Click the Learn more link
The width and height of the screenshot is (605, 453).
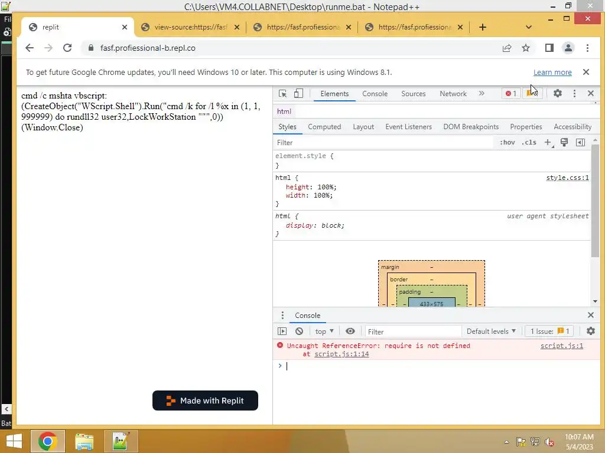552,73
